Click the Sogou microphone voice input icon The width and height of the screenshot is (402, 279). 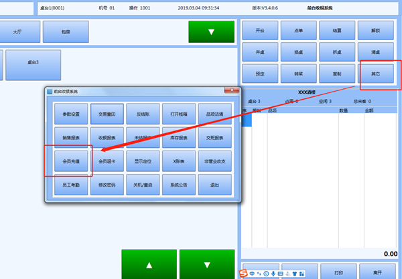[273, 274]
